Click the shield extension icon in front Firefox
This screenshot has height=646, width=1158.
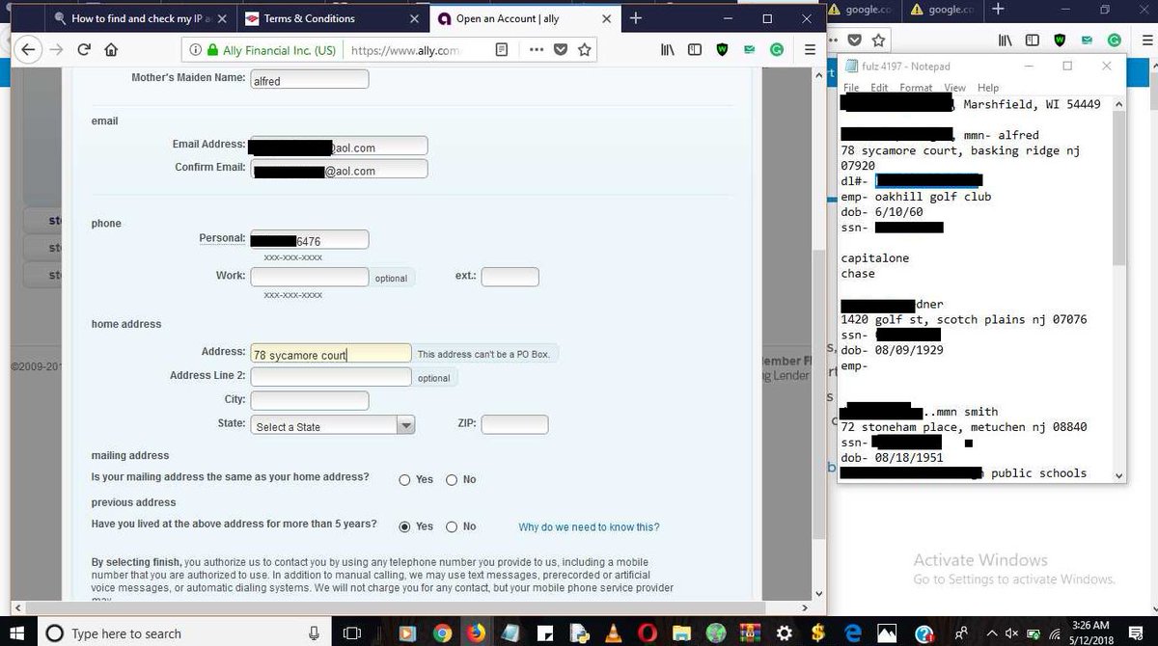722,50
